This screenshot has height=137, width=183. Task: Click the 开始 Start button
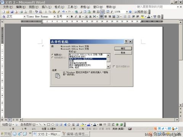[6, 134]
